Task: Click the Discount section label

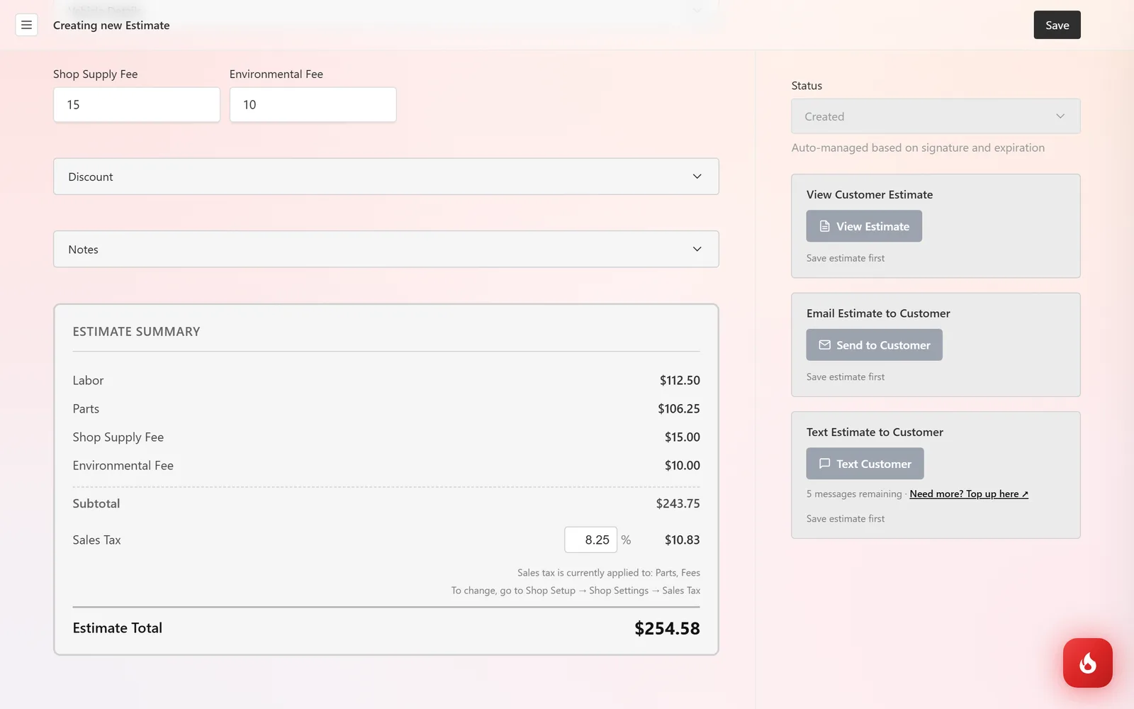Action: coord(91,177)
